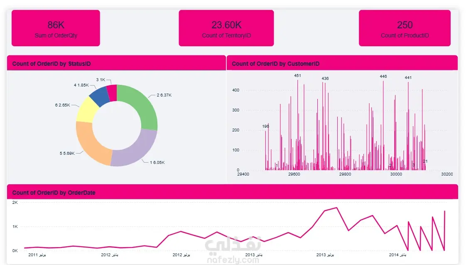The height and width of the screenshot is (265, 466).
Task: Click the yellow donut slice for status 6
Action: 86,109
